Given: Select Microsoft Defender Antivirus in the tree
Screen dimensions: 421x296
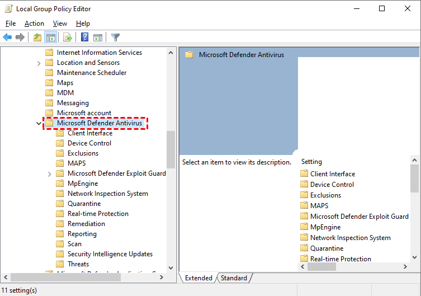Looking at the screenshot, I should pyautogui.click(x=100, y=123).
